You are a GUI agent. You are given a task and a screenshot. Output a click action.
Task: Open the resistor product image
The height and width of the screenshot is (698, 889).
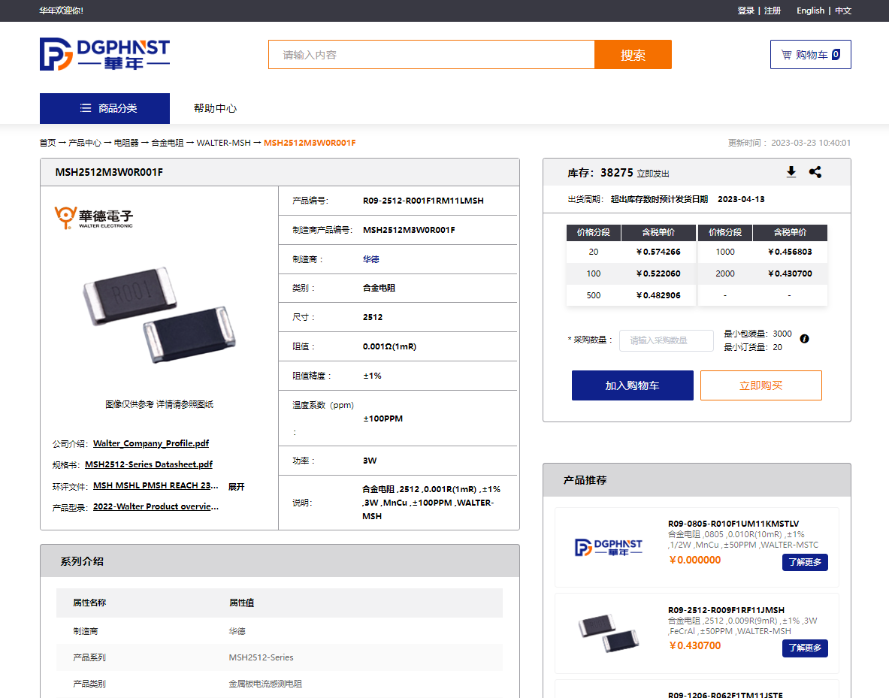click(x=159, y=315)
